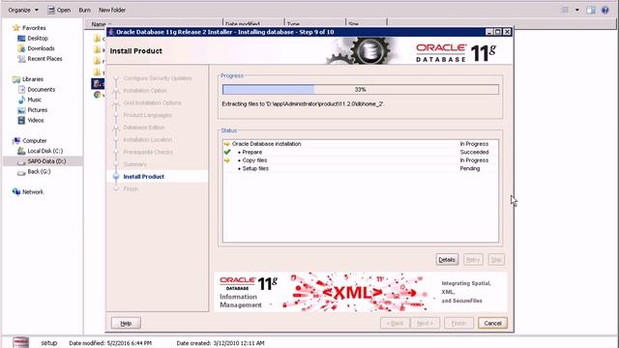
Task: Toggle the Explorer preview pane icon
Action: coord(591,10)
